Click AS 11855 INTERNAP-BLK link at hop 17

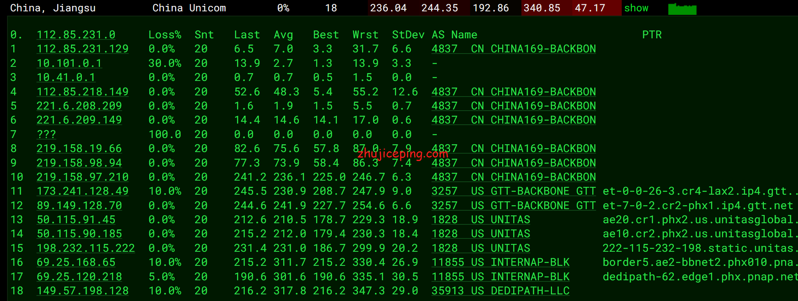pyautogui.click(x=501, y=277)
